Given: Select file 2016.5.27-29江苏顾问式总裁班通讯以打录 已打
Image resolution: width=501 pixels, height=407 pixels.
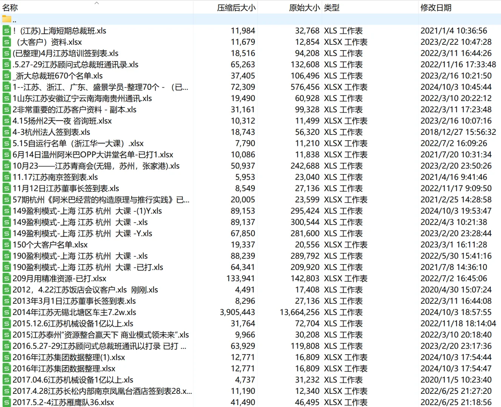Looking at the screenshot, I should pyautogui.click(x=100, y=346).
